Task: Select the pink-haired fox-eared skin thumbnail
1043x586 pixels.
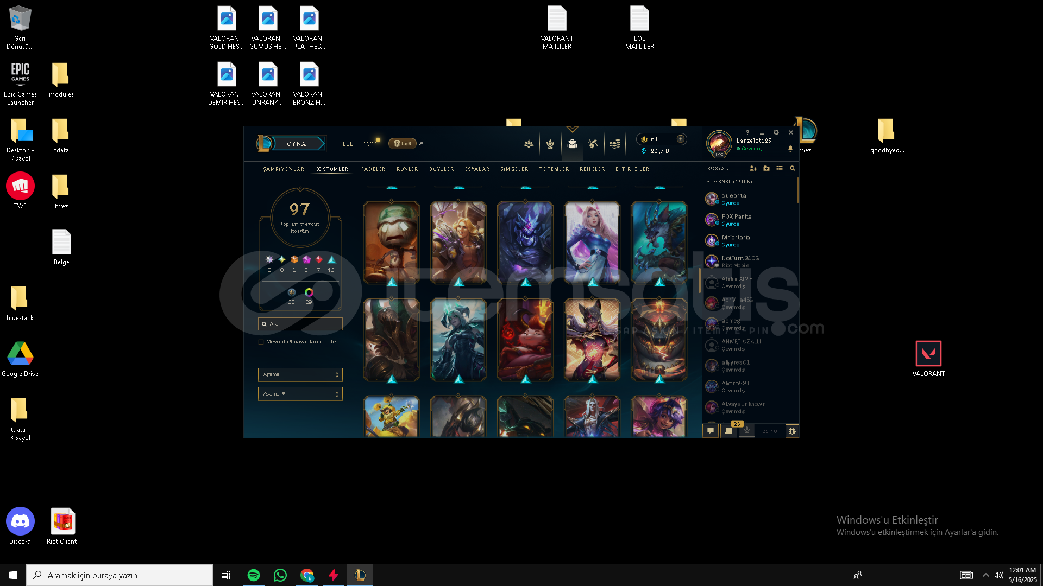Action: pos(592,243)
